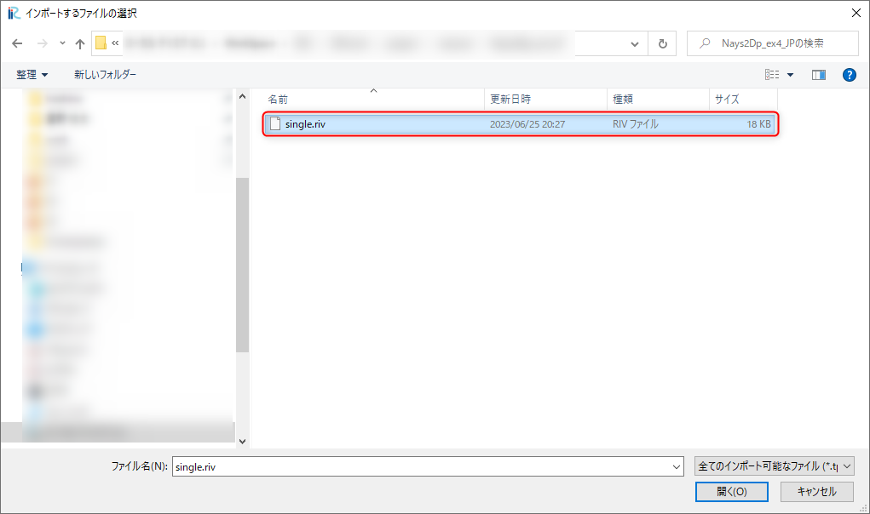Click the folder icon in address bar

(101, 43)
